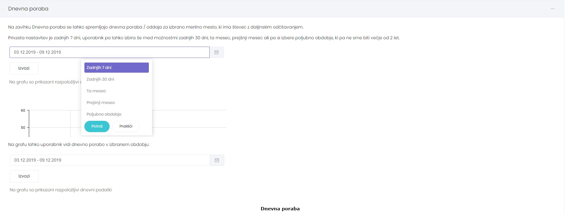Open the second date range field without outline

click(x=110, y=160)
